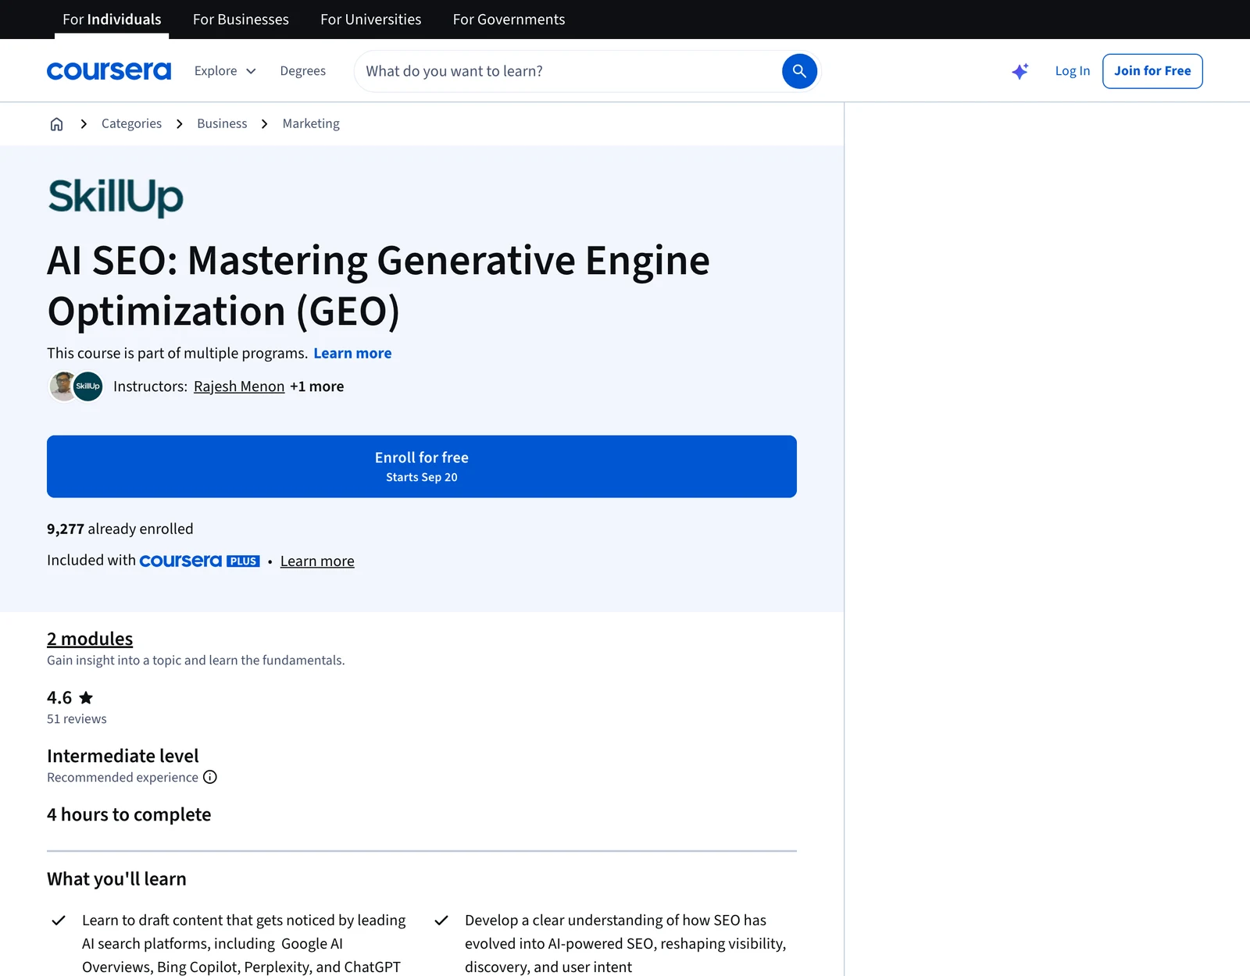Click '4 hours to complete' text
Image resolution: width=1250 pixels, height=976 pixels.
click(129, 815)
